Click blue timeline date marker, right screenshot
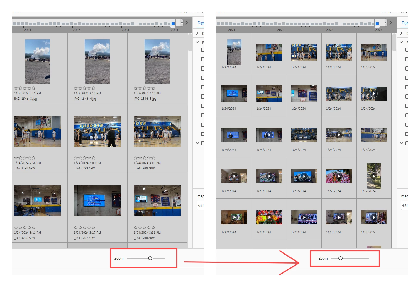 tap(377, 23)
